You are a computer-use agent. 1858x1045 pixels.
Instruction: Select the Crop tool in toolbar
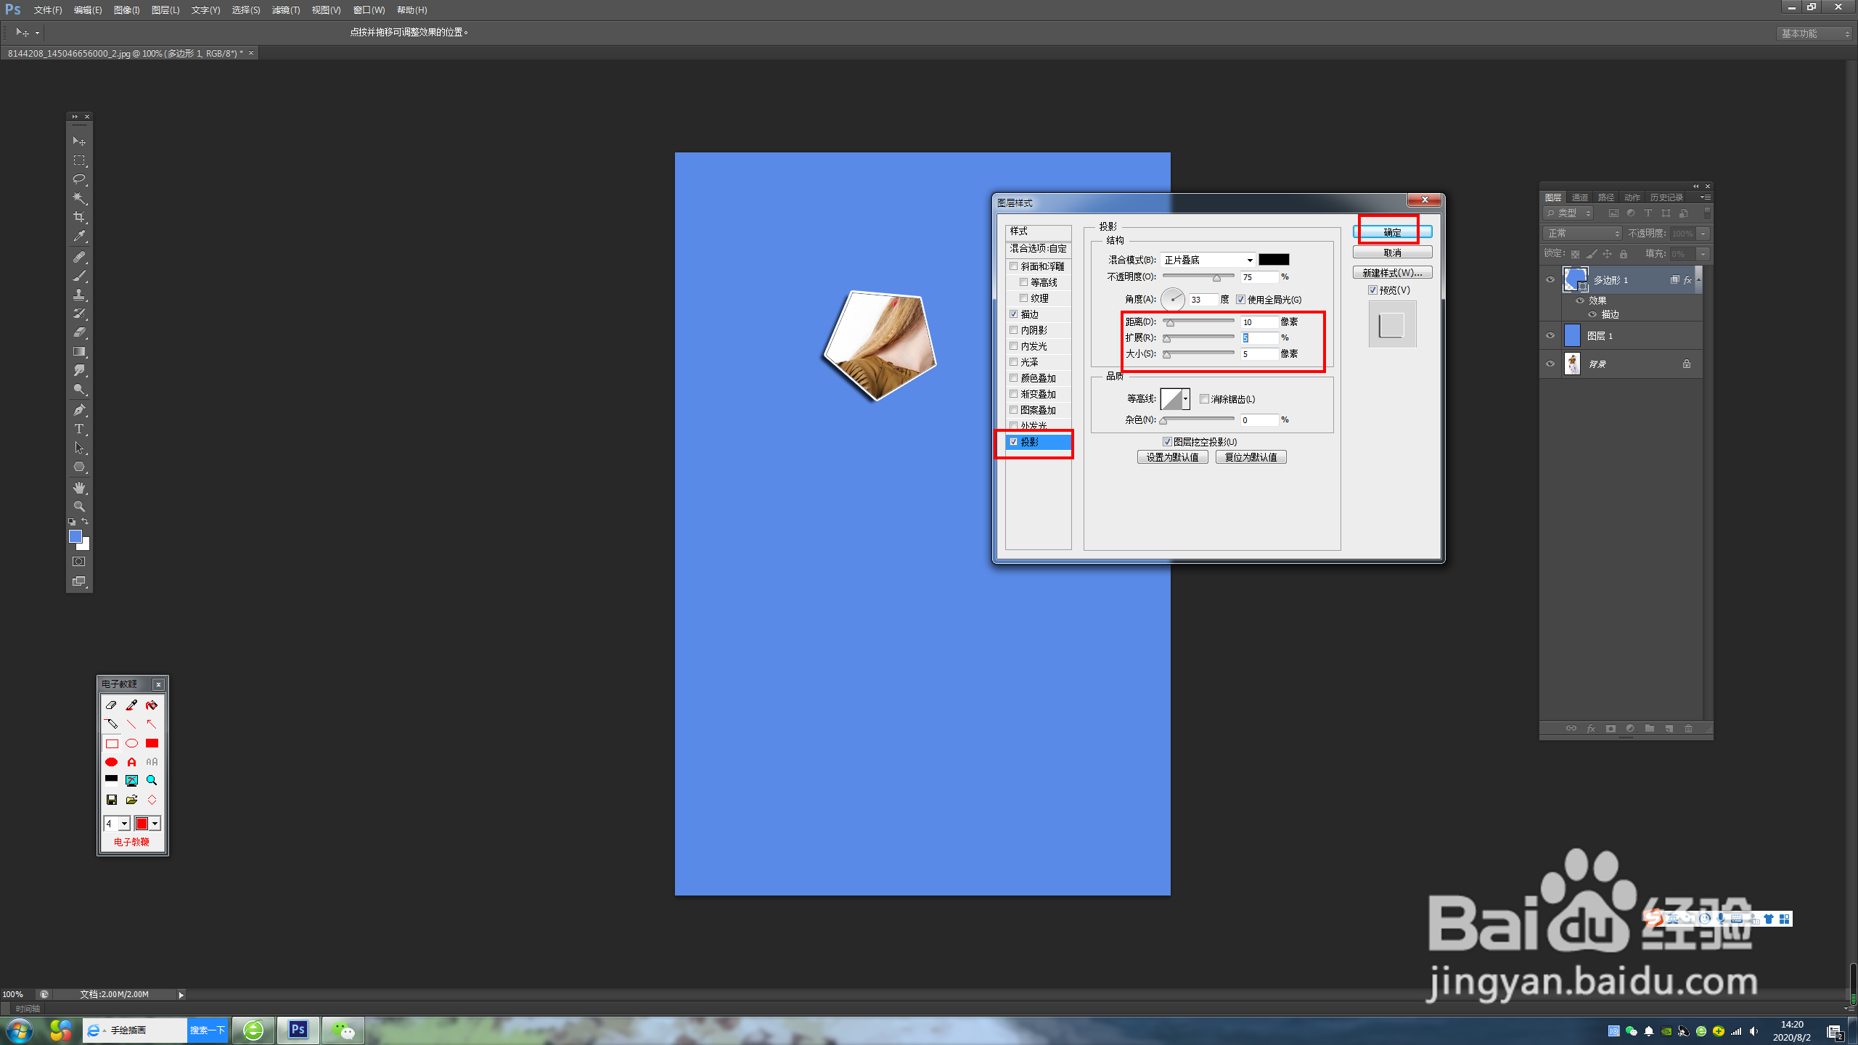tap(79, 217)
